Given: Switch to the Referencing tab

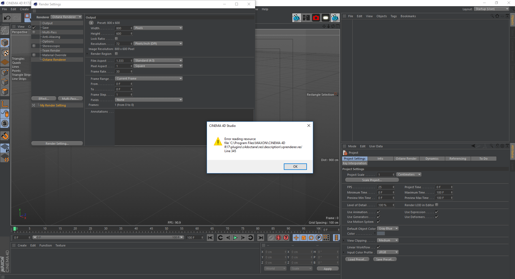Looking at the screenshot, I should [458, 159].
